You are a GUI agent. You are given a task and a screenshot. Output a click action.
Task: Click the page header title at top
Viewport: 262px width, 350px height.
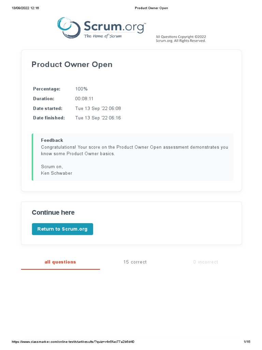[x=151, y=8]
